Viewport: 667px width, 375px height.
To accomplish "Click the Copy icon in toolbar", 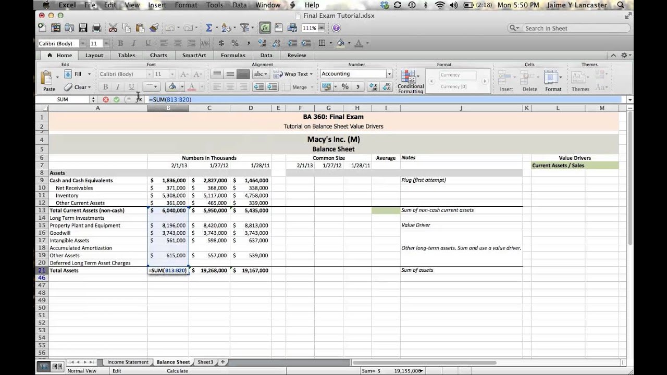I will pyautogui.click(x=126, y=28).
